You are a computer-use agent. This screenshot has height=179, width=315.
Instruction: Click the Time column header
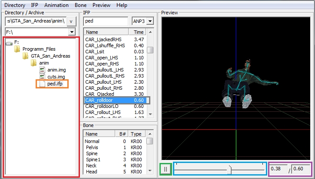(139, 32)
